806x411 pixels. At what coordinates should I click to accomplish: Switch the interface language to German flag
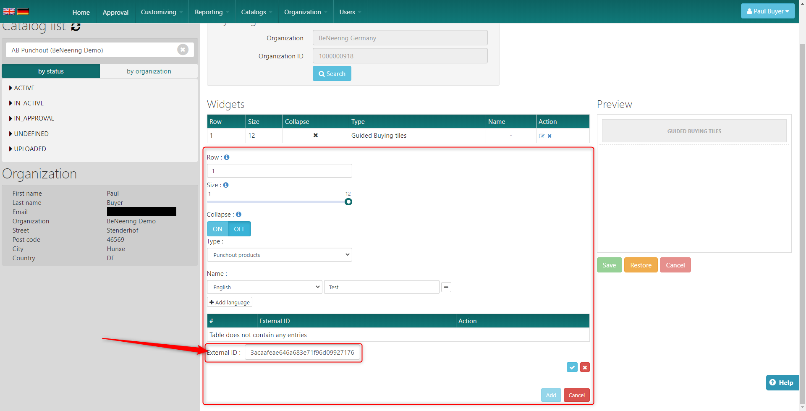pos(23,12)
